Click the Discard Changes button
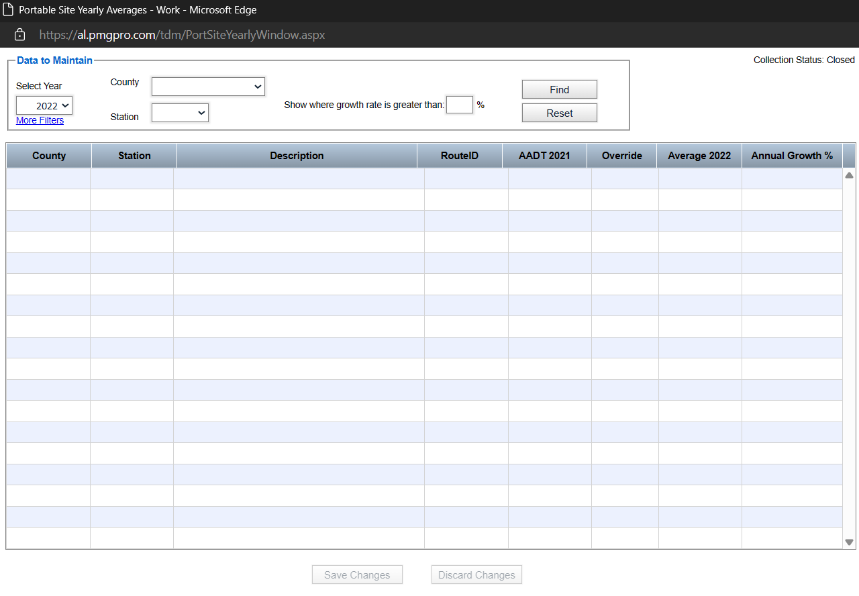This screenshot has height=596, width=859. click(x=476, y=575)
